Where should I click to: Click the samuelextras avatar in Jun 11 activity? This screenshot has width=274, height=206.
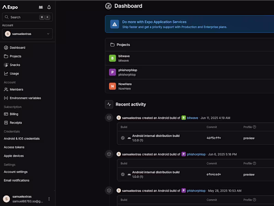click(119, 118)
